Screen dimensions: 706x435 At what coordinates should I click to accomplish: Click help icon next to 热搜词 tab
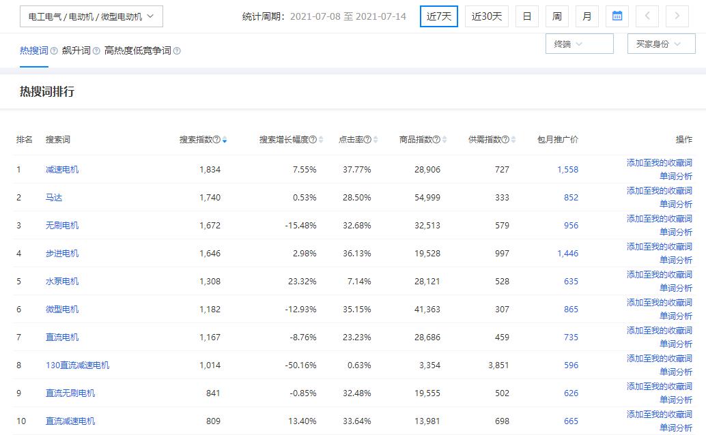(54, 51)
